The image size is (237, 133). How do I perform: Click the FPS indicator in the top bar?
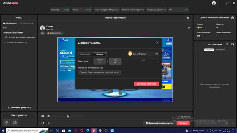click(x=178, y=10)
